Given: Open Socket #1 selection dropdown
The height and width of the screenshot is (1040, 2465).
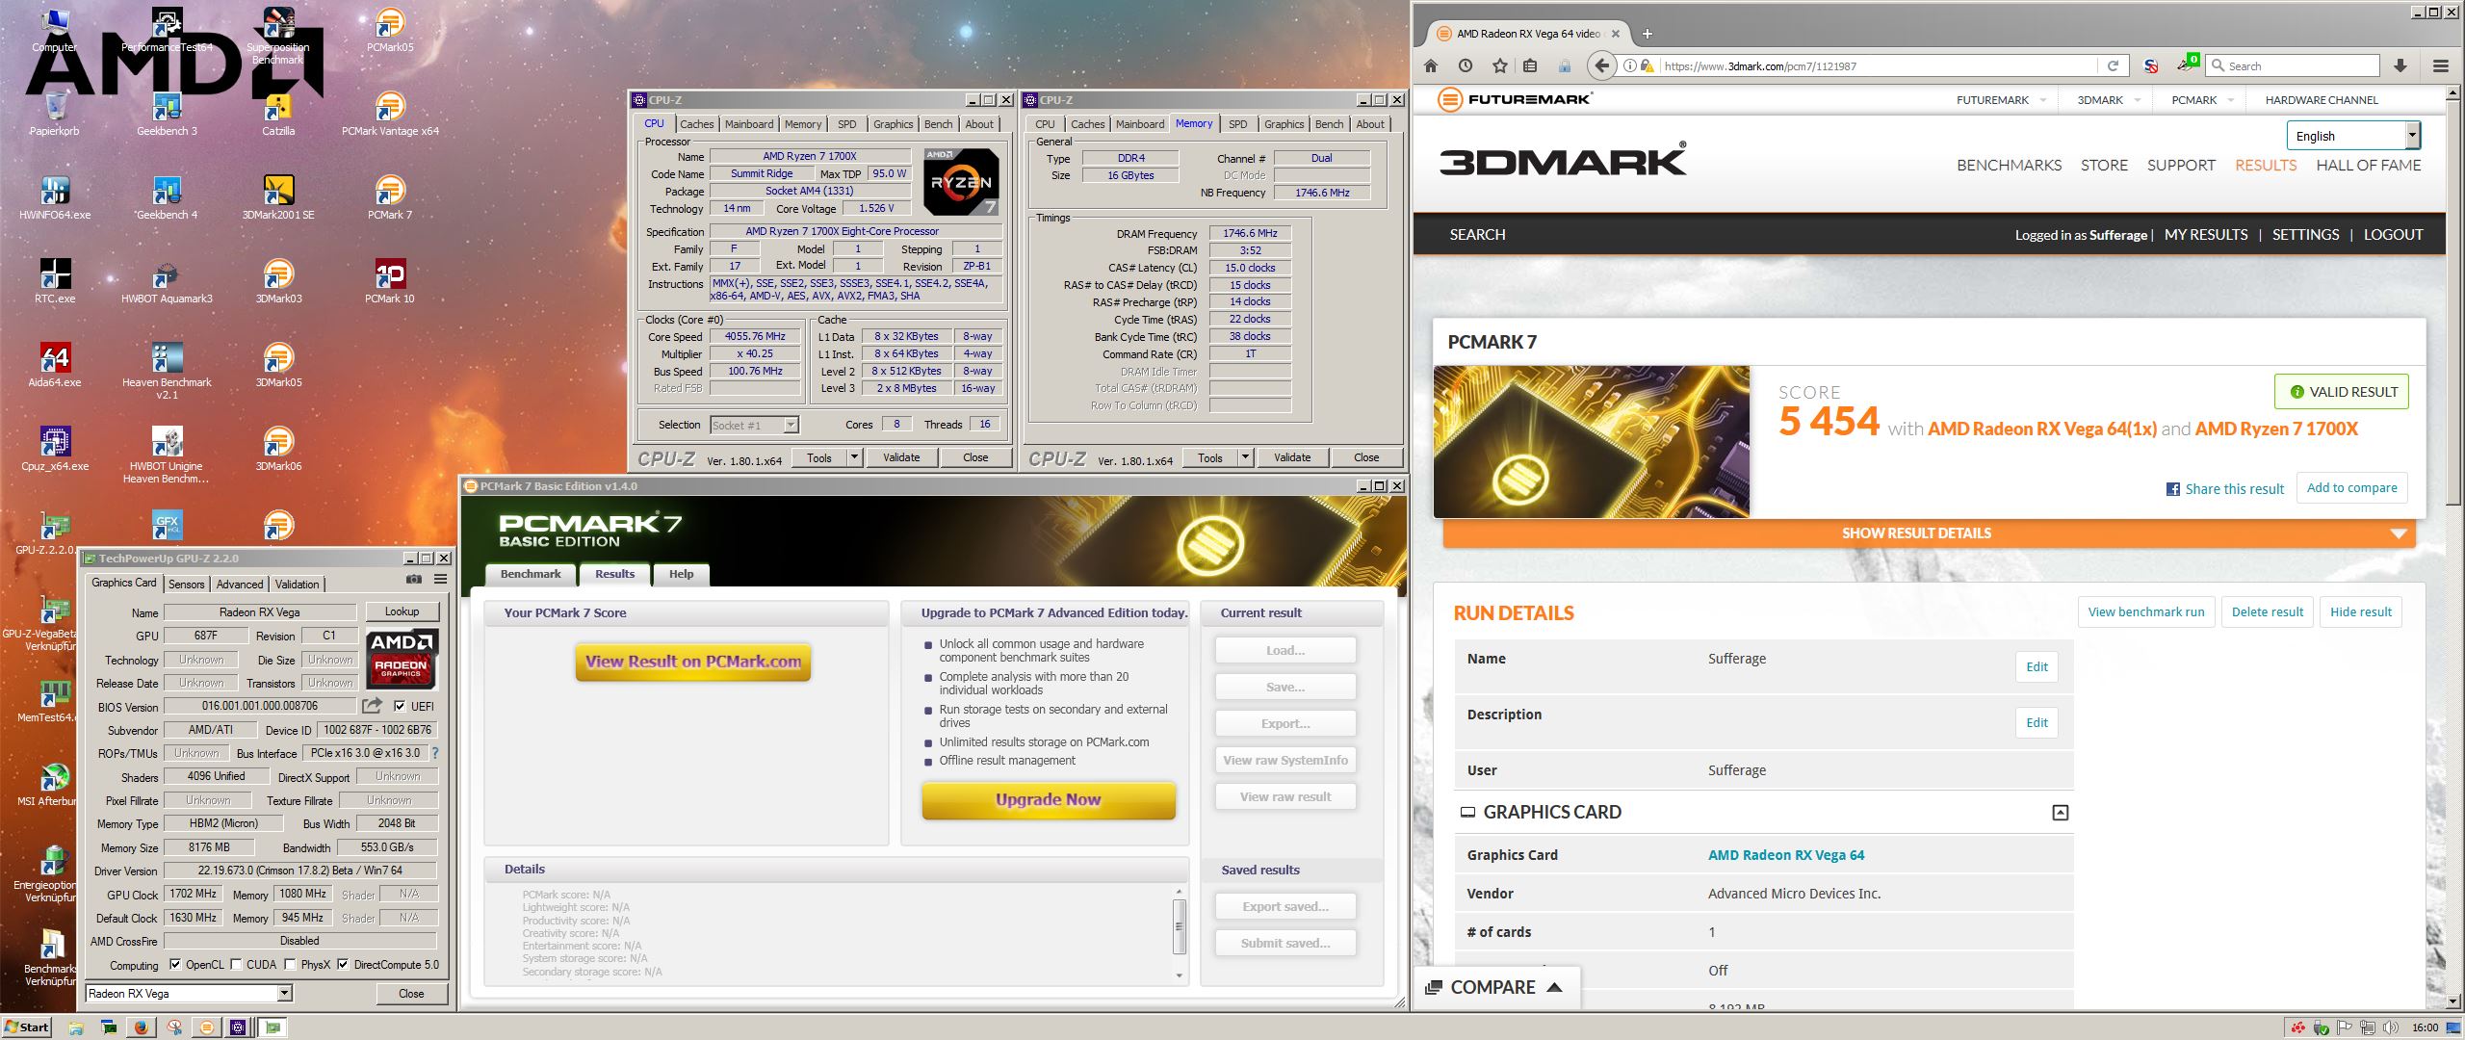Looking at the screenshot, I should (754, 425).
